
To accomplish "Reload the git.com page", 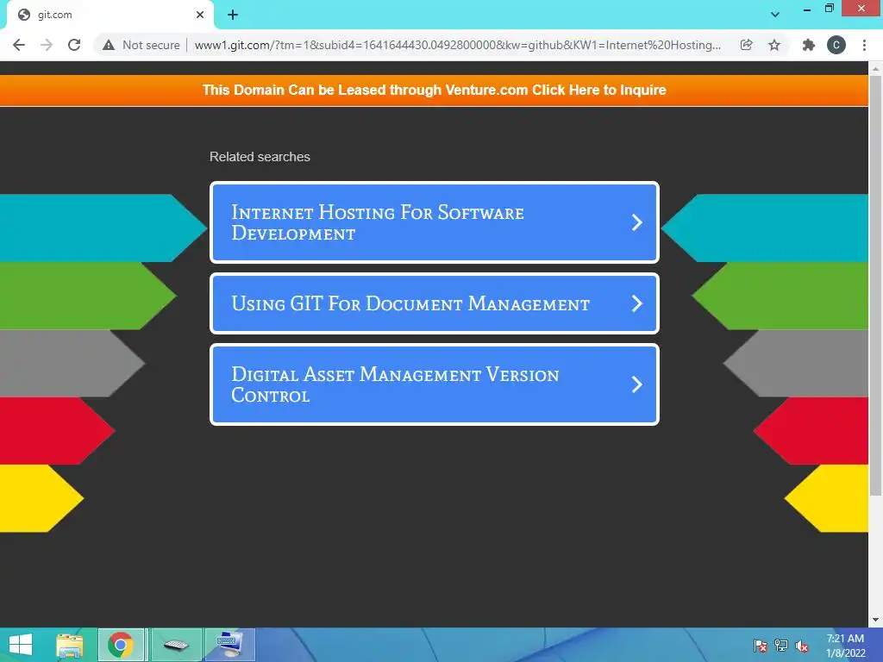I will pyautogui.click(x=74, y=45).
